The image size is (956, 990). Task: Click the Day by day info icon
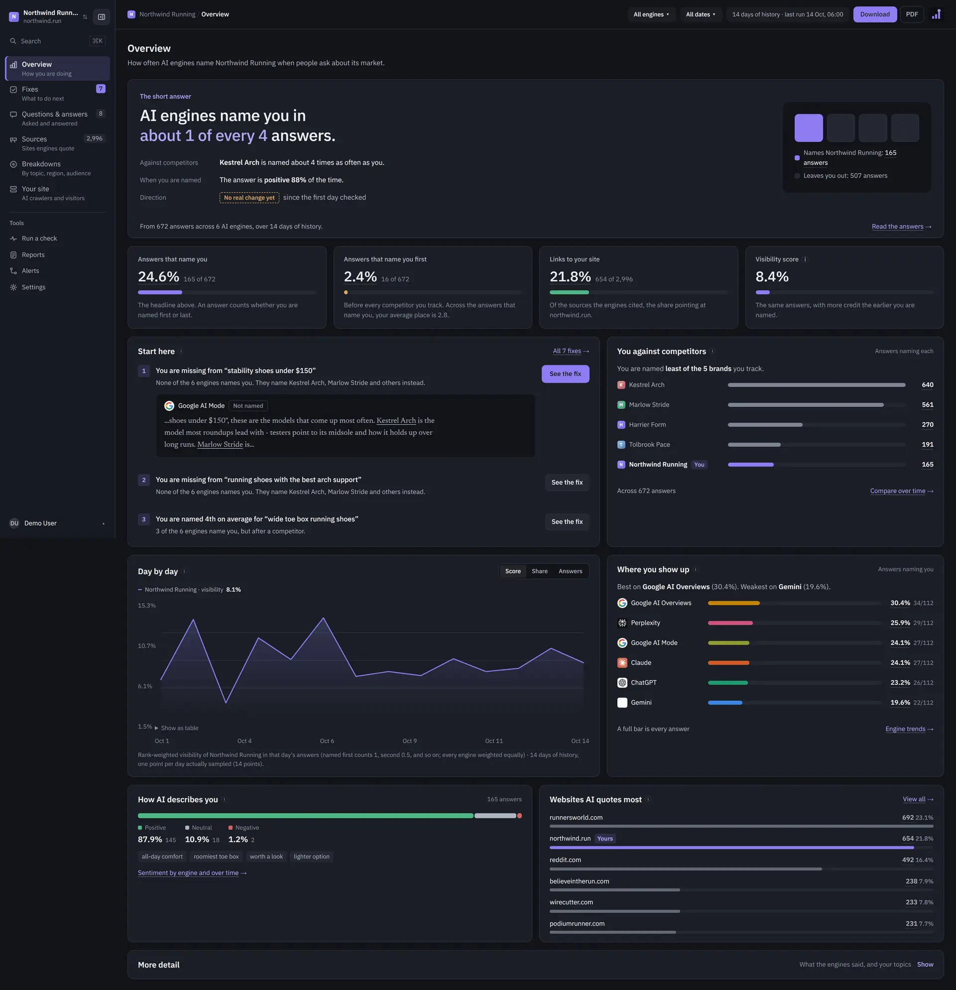(184, 571)
